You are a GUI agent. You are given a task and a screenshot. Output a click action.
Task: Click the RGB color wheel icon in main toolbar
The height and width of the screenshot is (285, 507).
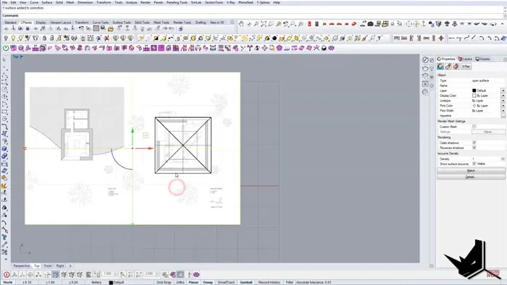[x=201, y=38]
